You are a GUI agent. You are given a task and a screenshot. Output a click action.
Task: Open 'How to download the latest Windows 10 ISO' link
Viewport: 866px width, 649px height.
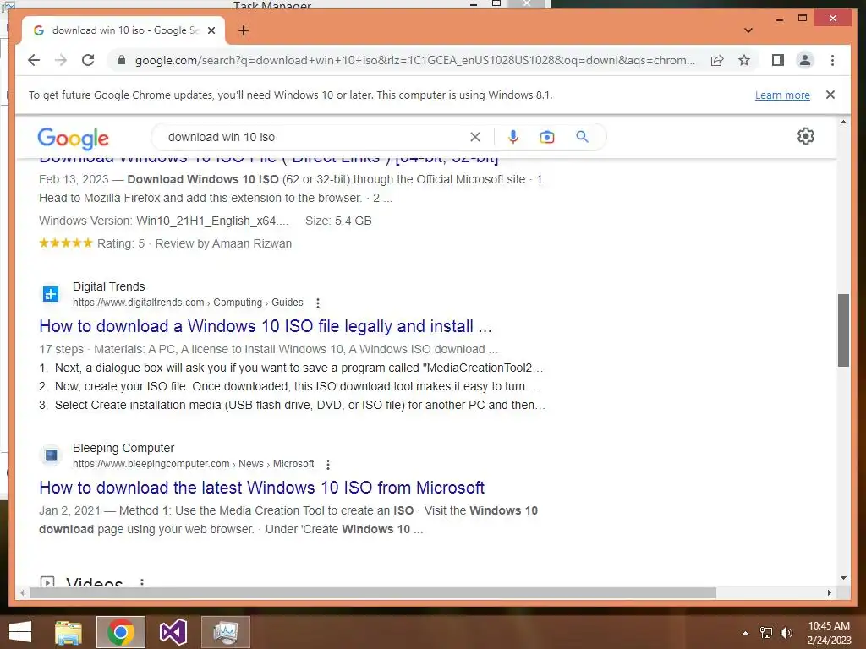262,488
